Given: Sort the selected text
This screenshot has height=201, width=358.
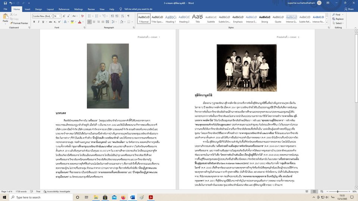Looking at the screenshot, I should [123, 16].
